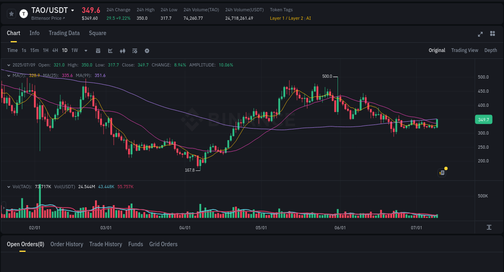Open the chart settings gear icon
Image resolution: width=504 pixels, height=272 pixels.
tap(147, 50)
